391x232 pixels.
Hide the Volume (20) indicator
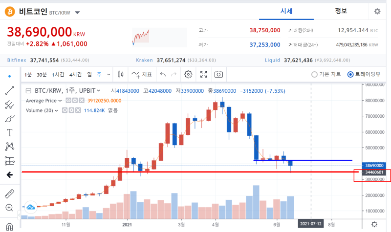65,110
